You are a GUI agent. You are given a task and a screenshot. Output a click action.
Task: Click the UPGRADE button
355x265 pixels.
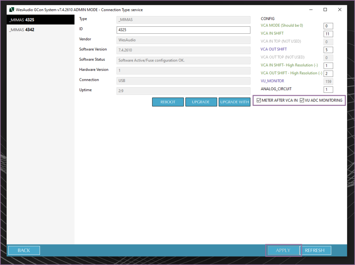pos(201,102)
